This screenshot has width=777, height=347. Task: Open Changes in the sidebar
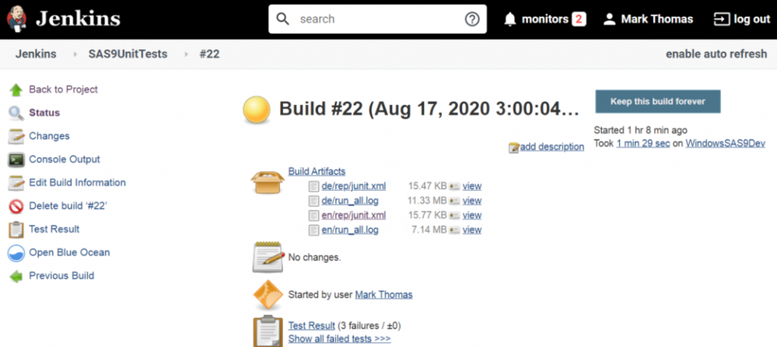click(49, 136)
